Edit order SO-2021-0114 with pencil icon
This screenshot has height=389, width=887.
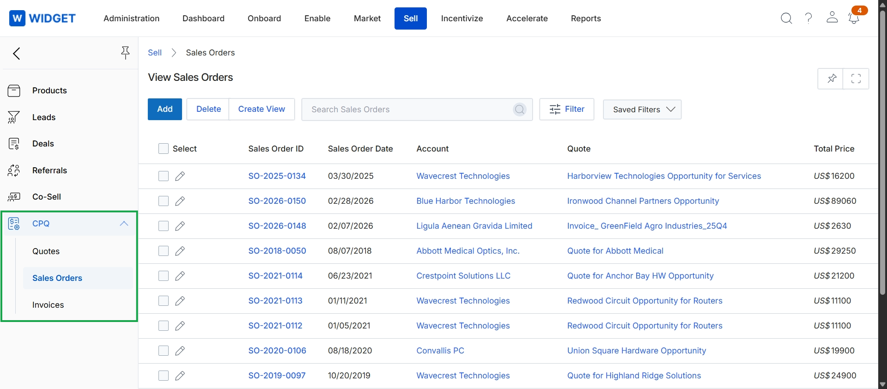(180, 276)
